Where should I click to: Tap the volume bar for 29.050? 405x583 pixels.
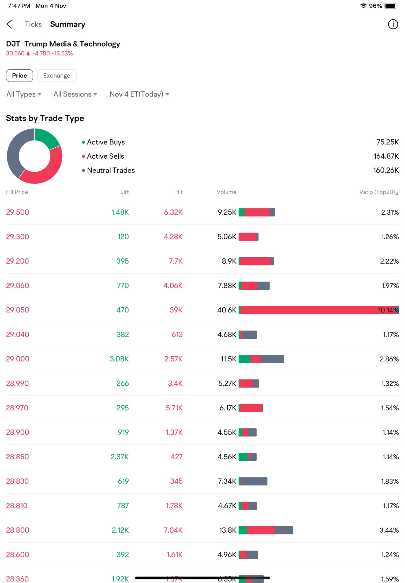coord(319,310)
